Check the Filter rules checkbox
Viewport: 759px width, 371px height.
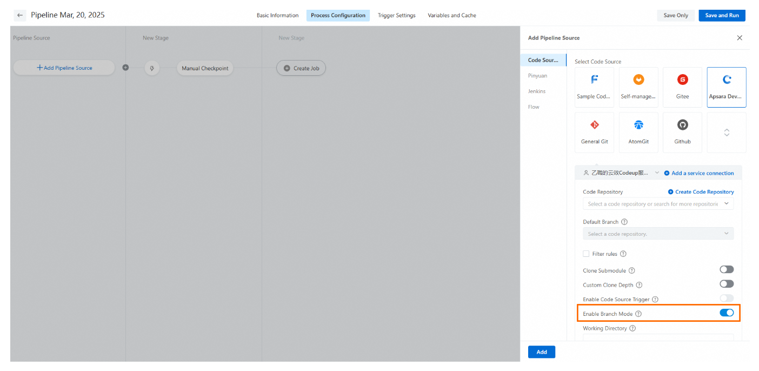click(586, 254)
